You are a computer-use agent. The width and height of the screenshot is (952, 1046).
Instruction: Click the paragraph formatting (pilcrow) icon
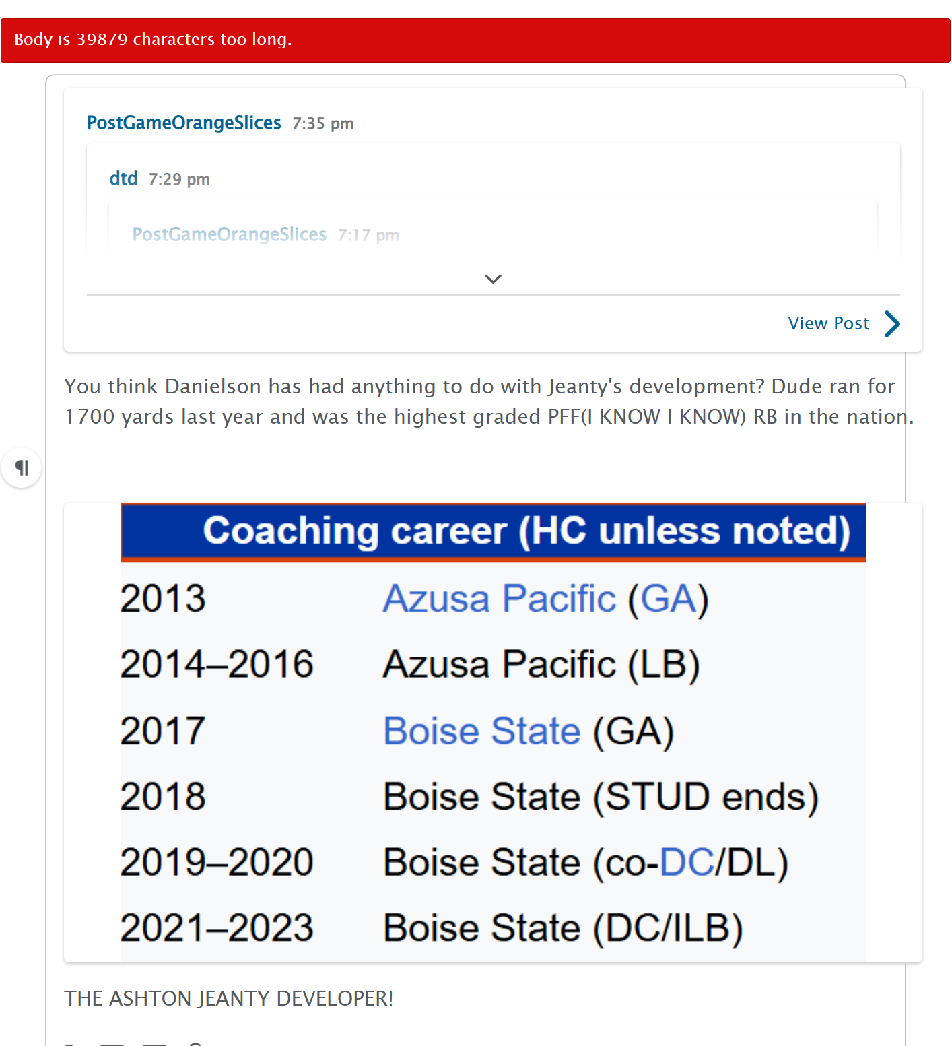(22, 467)
